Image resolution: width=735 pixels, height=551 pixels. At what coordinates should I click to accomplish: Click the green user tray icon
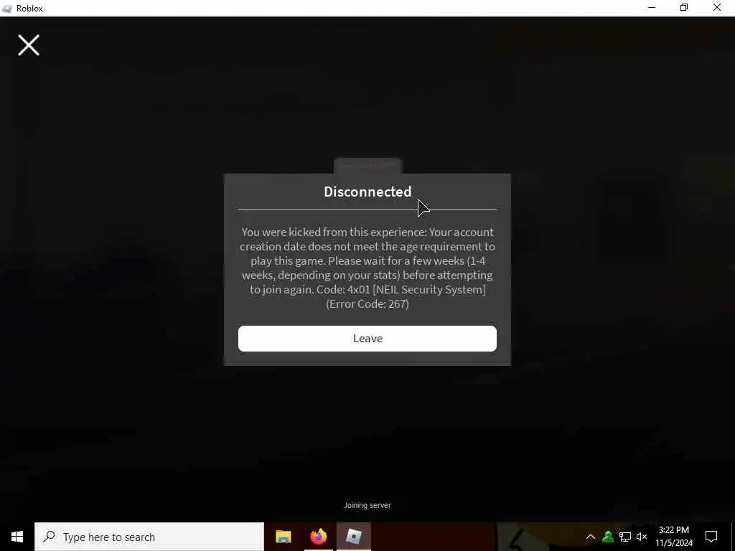coord(608,537)
